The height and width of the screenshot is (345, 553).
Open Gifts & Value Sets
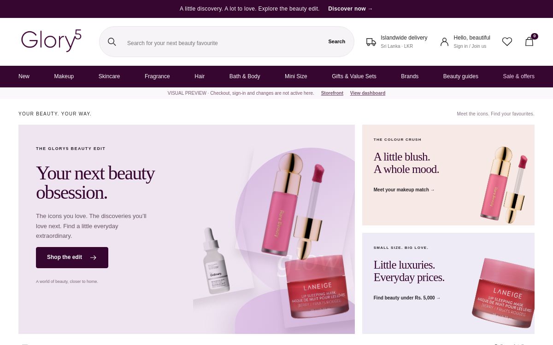[354, 76]
